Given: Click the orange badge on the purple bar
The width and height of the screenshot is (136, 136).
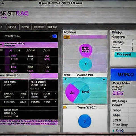Looking at the screenshot, I should point(67,37).
